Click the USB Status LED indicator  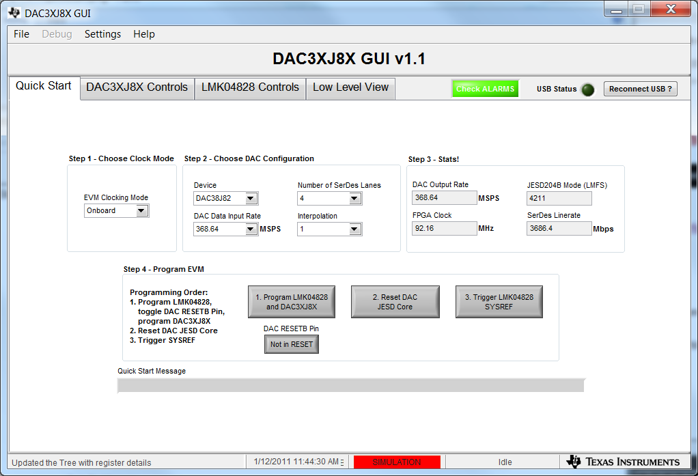[588, 89]
